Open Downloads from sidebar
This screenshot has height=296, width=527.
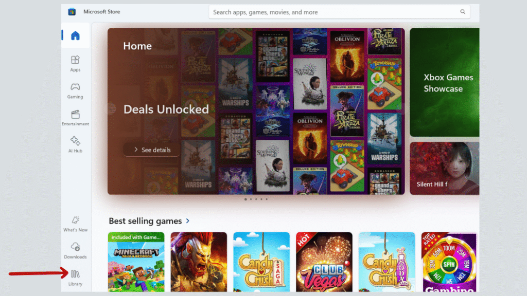[75, 251]
